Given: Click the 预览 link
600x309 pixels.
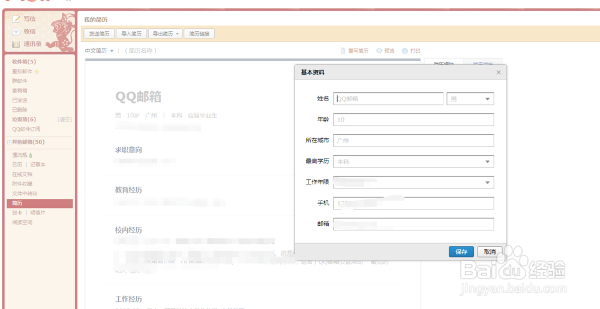Looking at the screenshot, I should pos(389,51).
